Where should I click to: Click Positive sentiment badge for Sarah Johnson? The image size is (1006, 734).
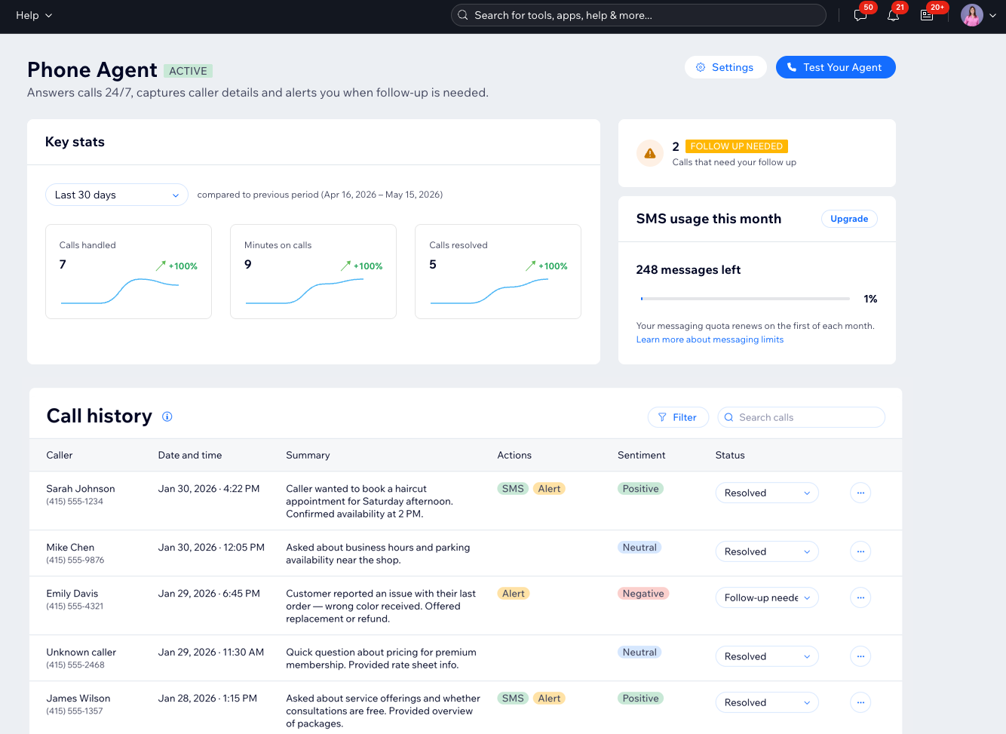(x=641, y=489)
